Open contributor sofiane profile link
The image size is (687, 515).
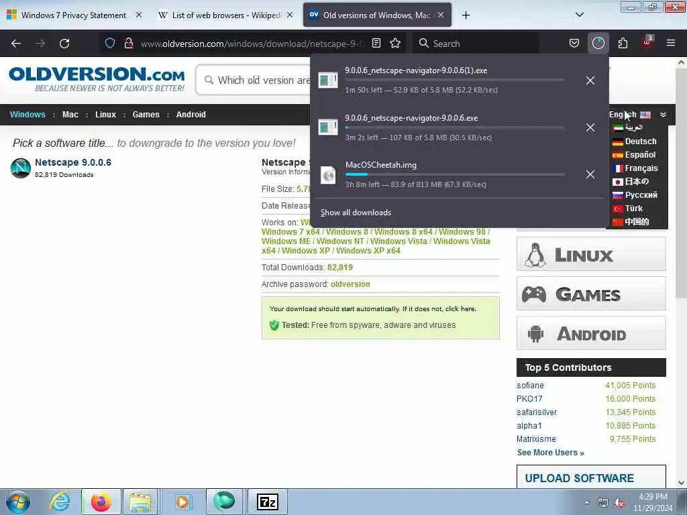point(530,386)
